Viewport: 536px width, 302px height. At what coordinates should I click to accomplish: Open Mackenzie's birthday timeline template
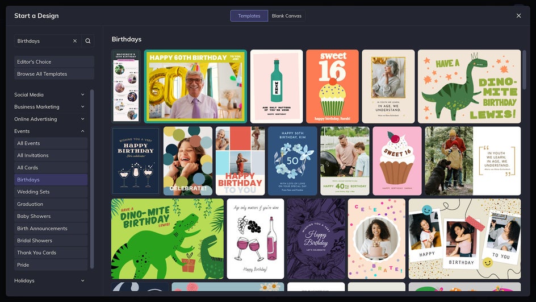pos(126,86)
